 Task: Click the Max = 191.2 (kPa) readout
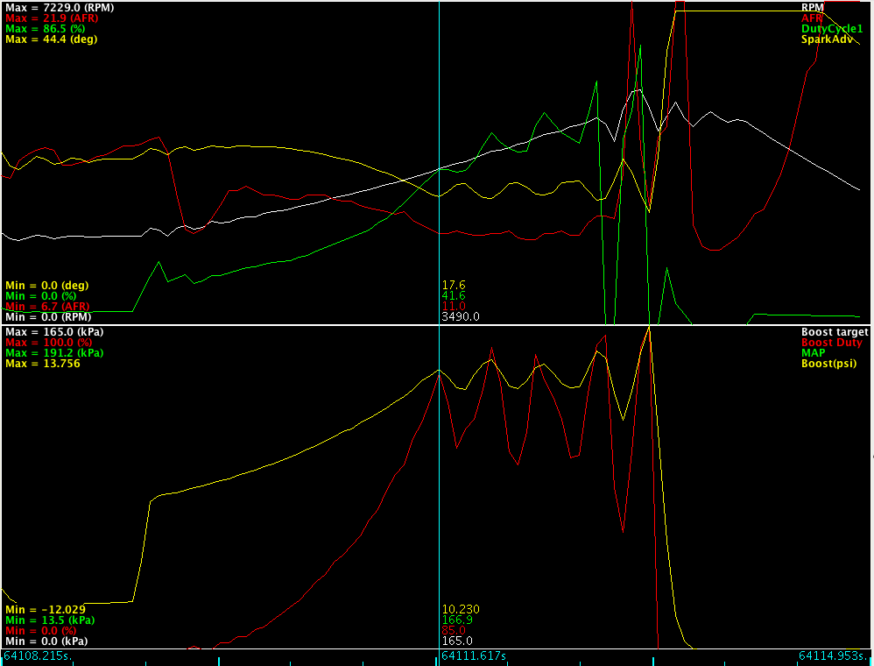pos(54,353)
